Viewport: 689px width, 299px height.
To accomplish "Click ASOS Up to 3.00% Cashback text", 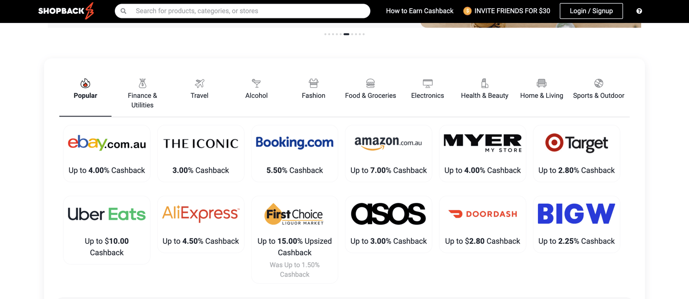I will coord(389,241).
